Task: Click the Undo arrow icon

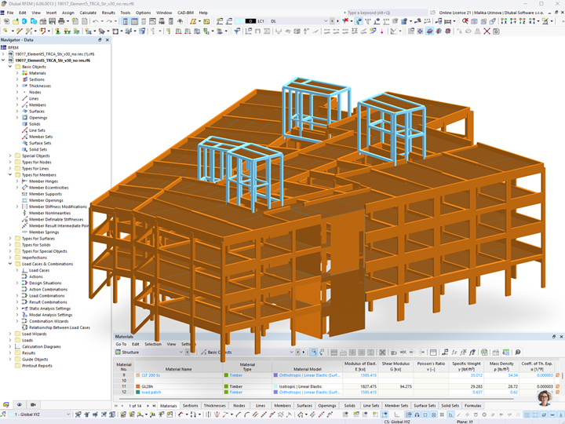Action: (95, 21)
